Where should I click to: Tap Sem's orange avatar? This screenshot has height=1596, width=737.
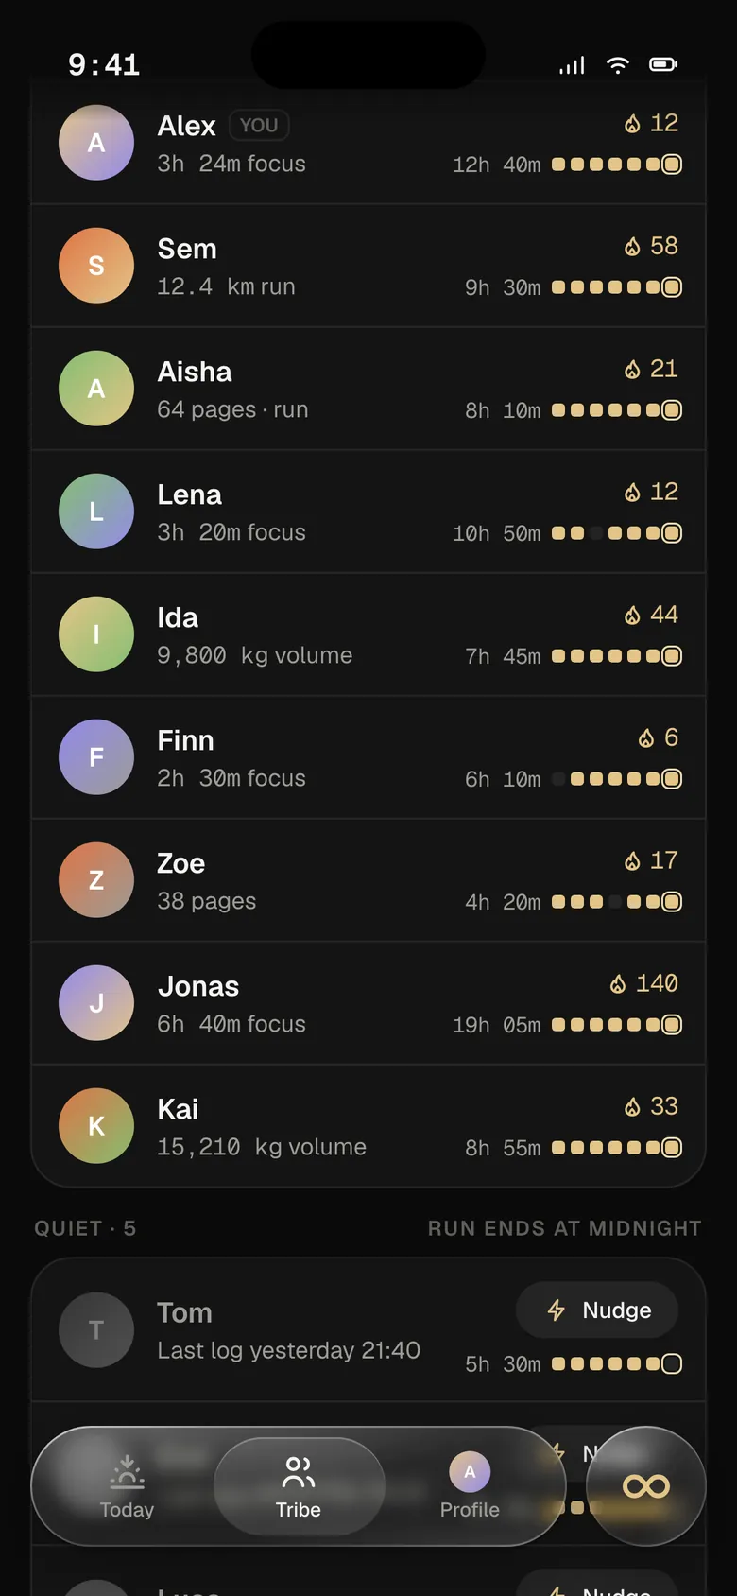(96, 266)
